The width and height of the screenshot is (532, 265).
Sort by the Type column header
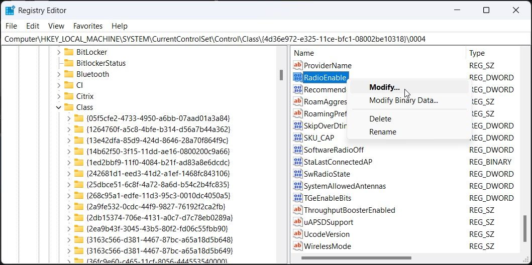coord(493,53)
